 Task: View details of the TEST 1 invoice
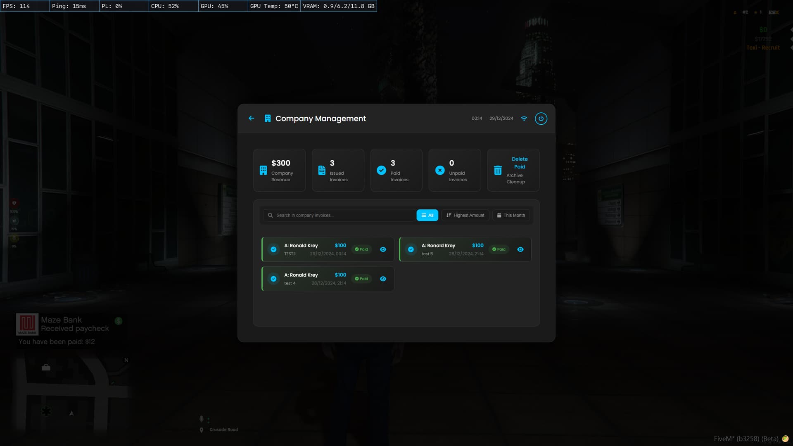383,249
